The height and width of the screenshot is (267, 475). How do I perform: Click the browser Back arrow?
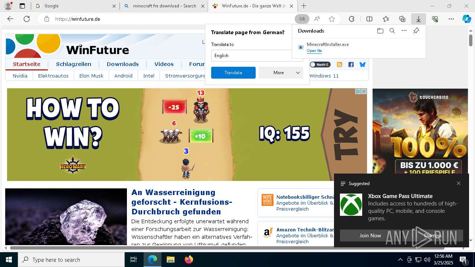(10, 19)
